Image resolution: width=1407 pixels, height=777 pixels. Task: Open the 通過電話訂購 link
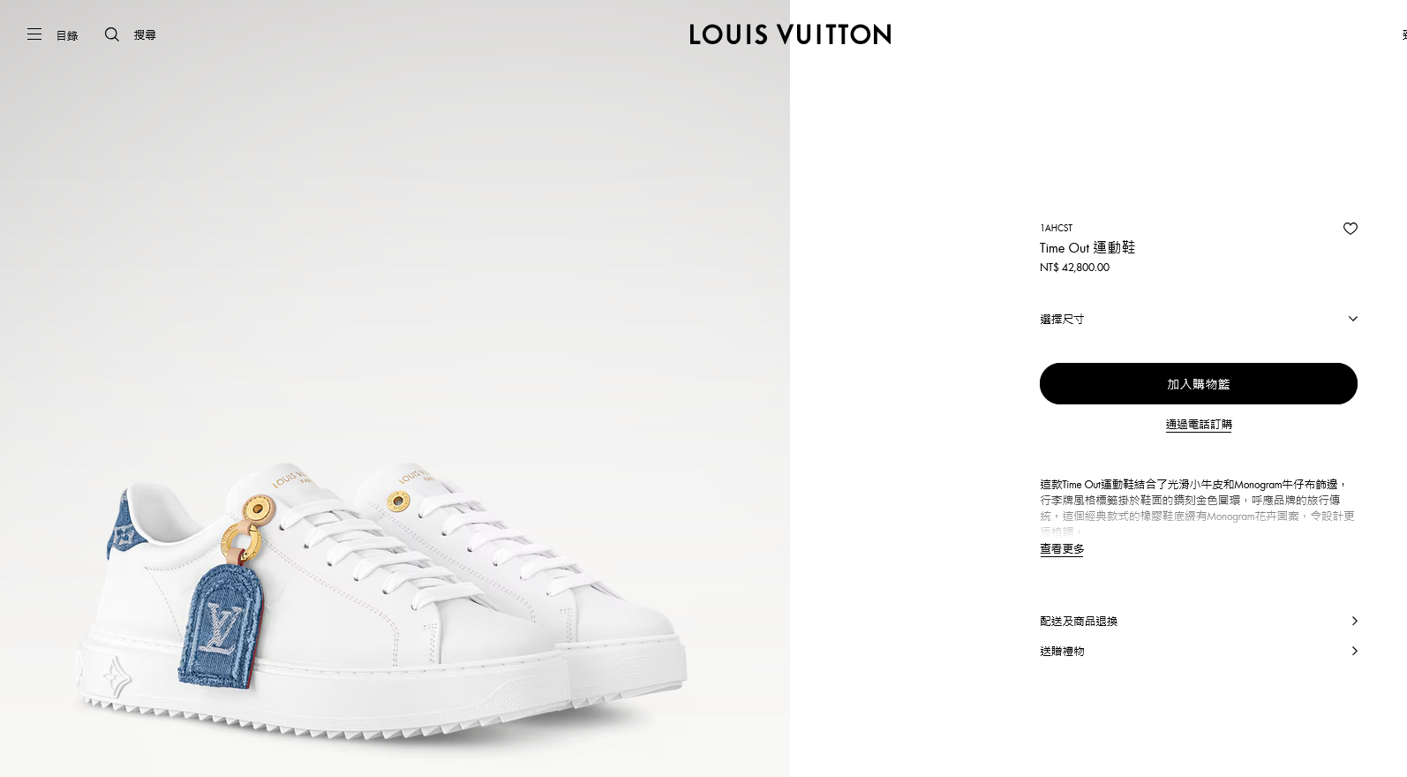(1199, 425)
